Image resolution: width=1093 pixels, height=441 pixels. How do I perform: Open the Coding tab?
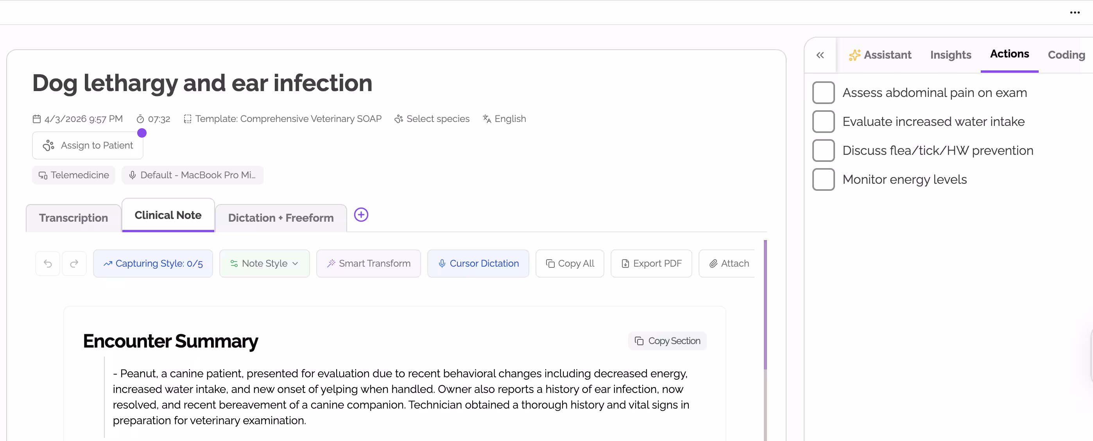point(1066,55)
